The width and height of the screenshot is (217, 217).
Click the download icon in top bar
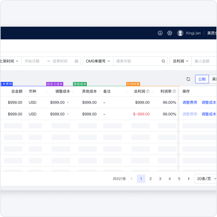coord(160,33)
